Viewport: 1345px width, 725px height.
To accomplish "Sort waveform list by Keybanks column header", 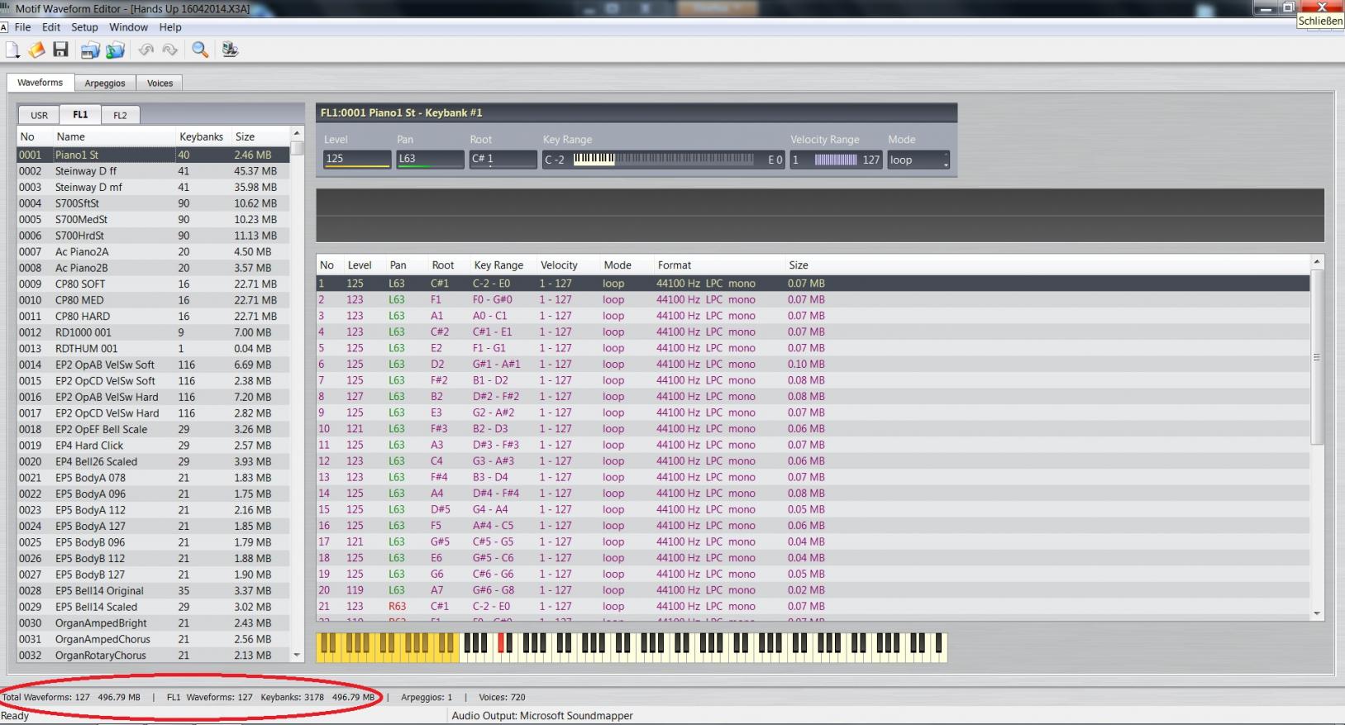I will (202, 136).
